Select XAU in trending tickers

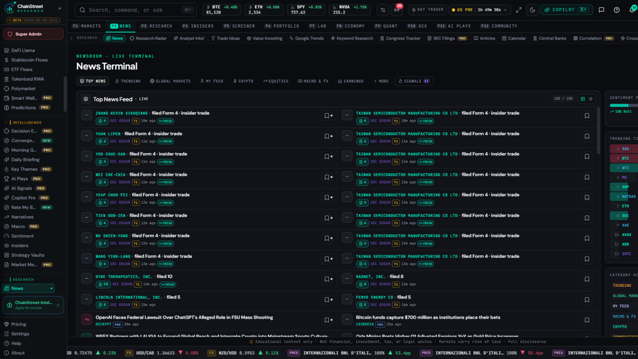tap(624, 149)
